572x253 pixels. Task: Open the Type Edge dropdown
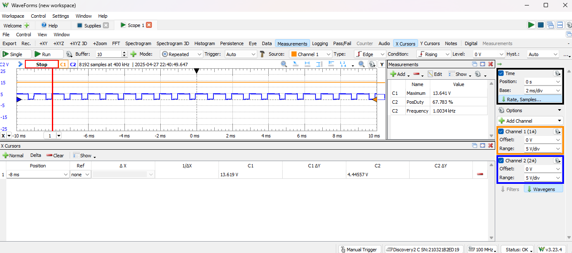click(x=370, y=54)
